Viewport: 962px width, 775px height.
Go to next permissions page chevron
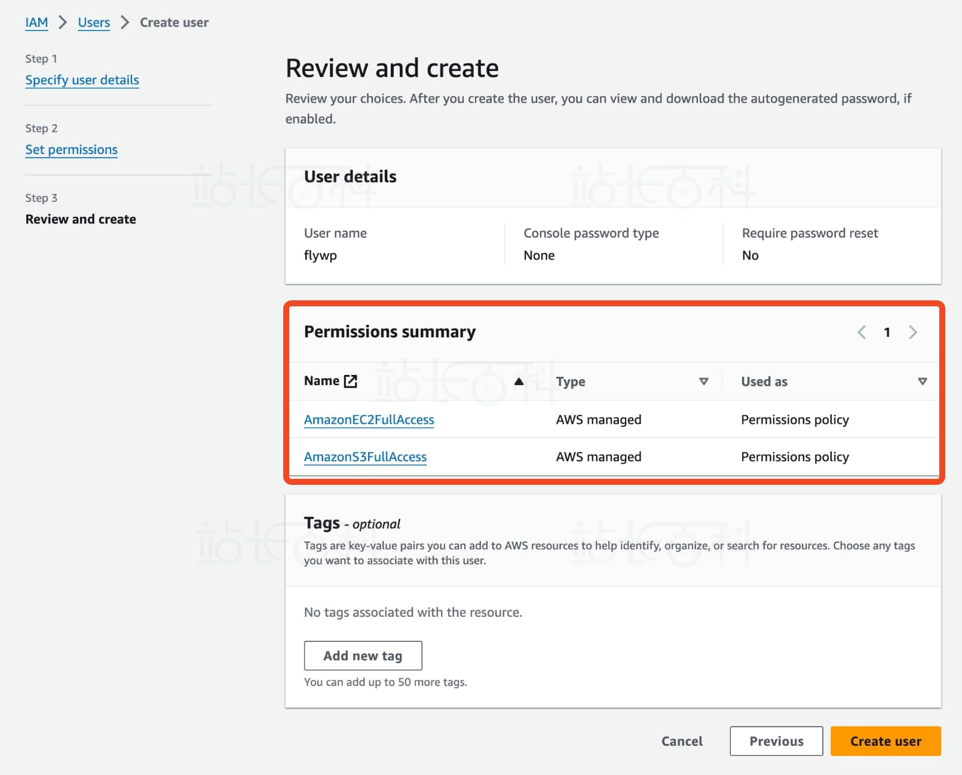(912, 332)
